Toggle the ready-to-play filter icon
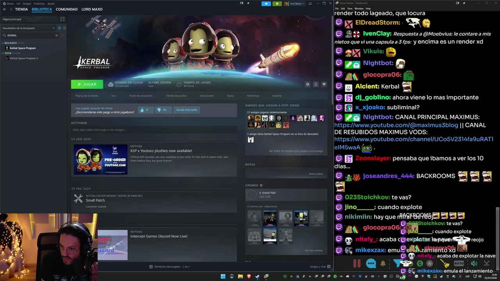Viewport: 500px width, 281px height. pyautogui.click(x=64, y=28)
